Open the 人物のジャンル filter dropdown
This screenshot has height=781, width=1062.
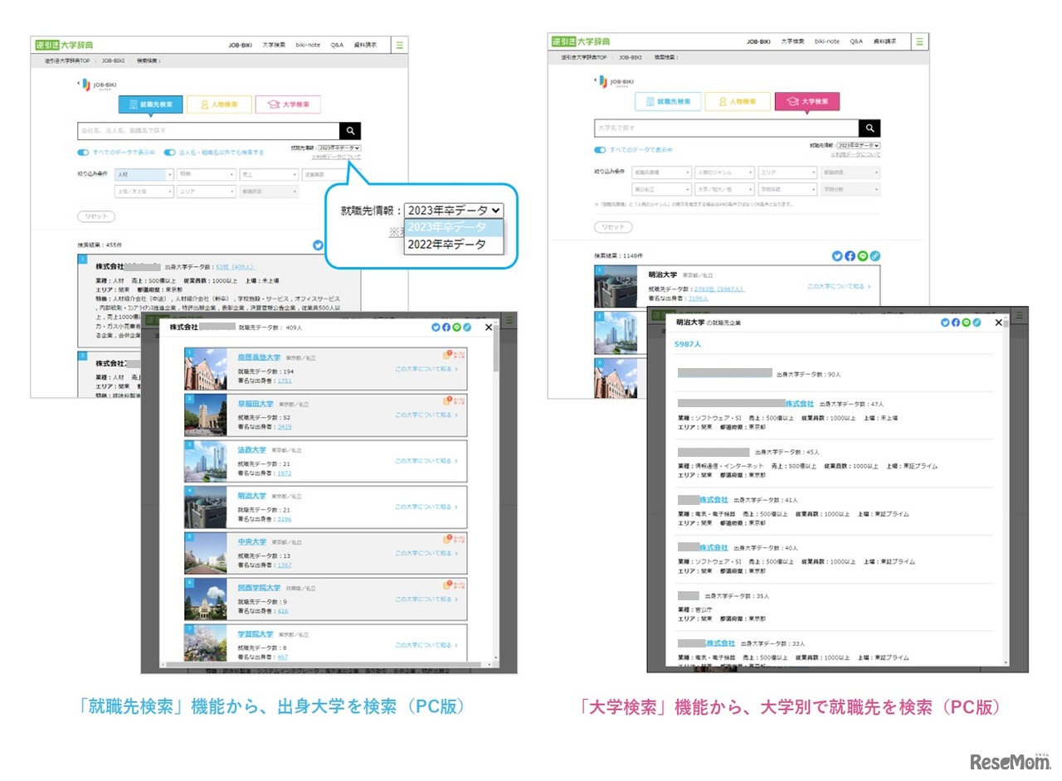(725, 172)
